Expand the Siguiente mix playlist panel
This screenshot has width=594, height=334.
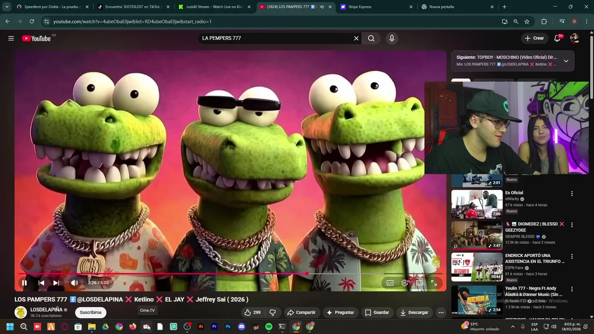(x=566, y=61)
